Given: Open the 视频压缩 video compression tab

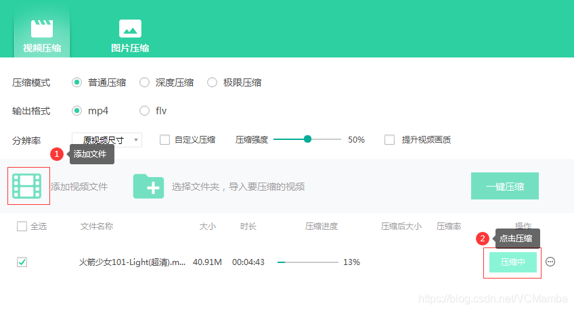Looking at the screenshot, I should (x=42, y=35).
